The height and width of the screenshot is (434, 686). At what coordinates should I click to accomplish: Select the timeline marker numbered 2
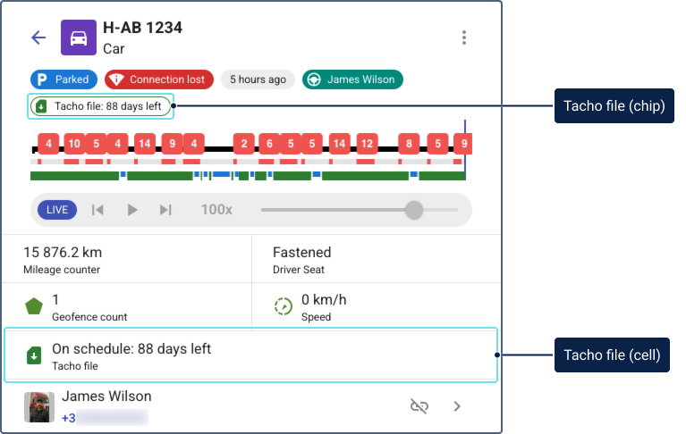coord(244,144)
